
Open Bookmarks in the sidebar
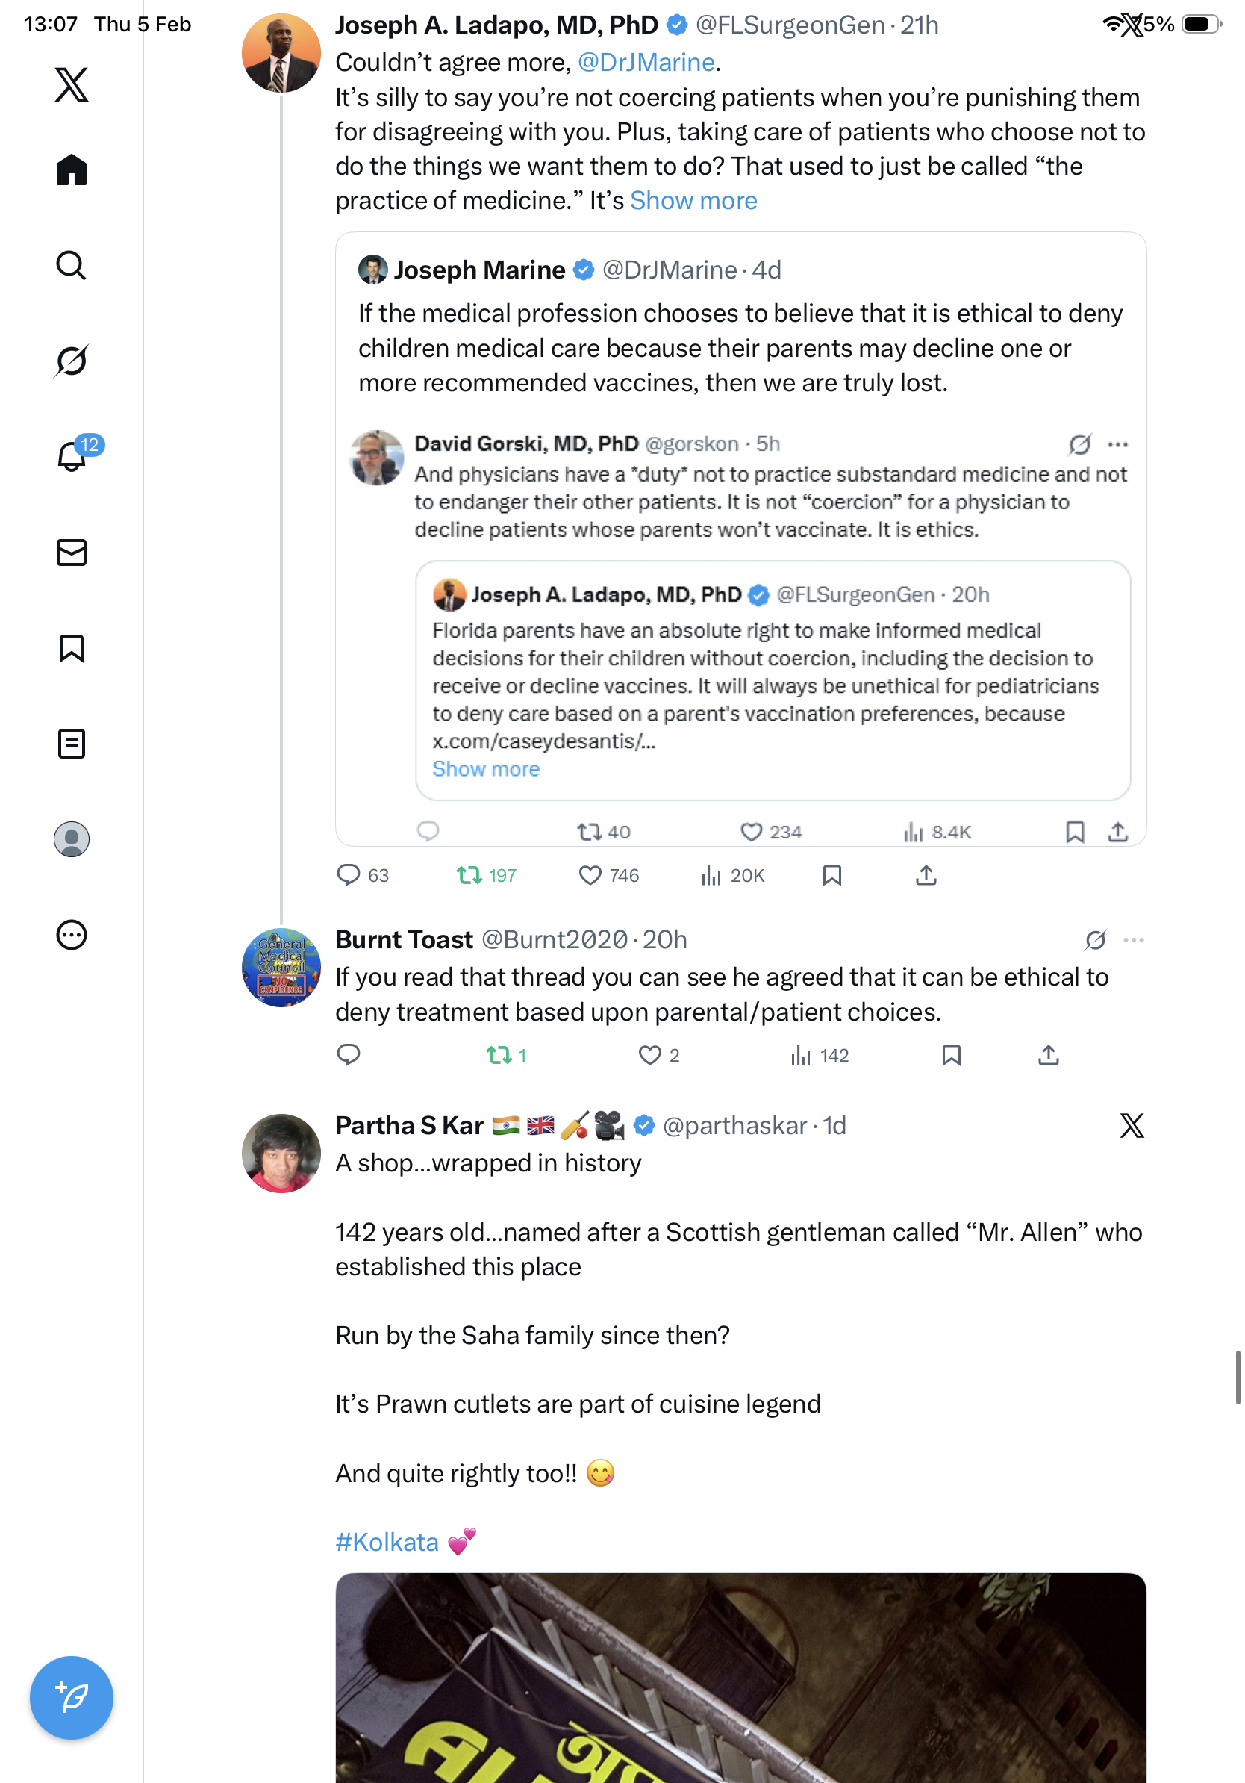click(72, 647)
